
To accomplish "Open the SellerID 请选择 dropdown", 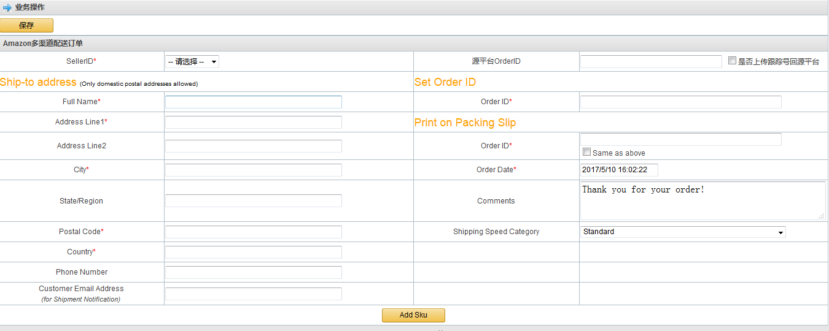I will click(x=192, y=61).
